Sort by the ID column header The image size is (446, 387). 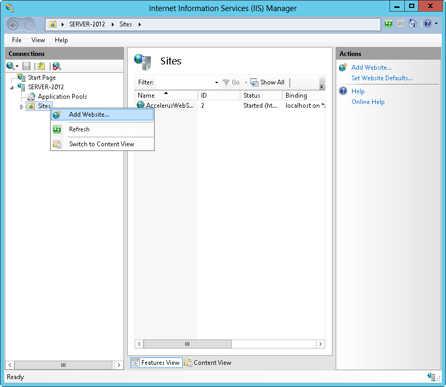click(219, 96)
